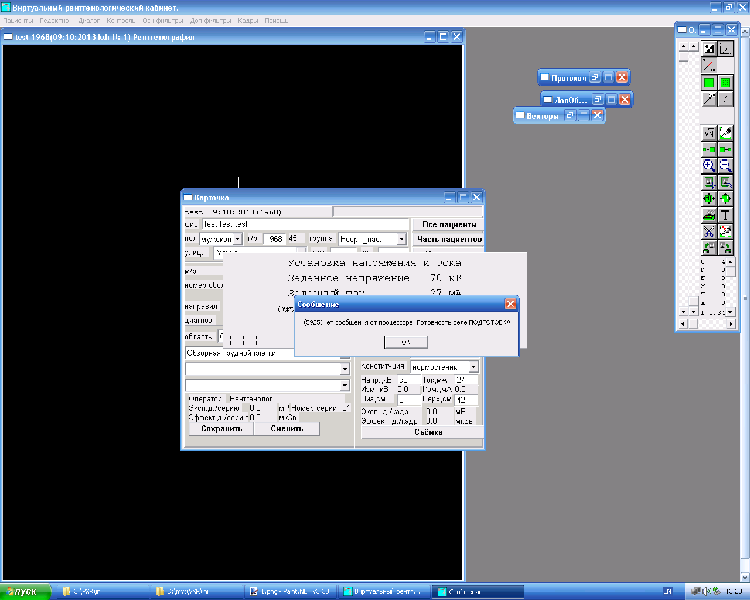Select the zoom out magnifier tool
Viewport: 750px width, 600px height.
pos(725,166)
